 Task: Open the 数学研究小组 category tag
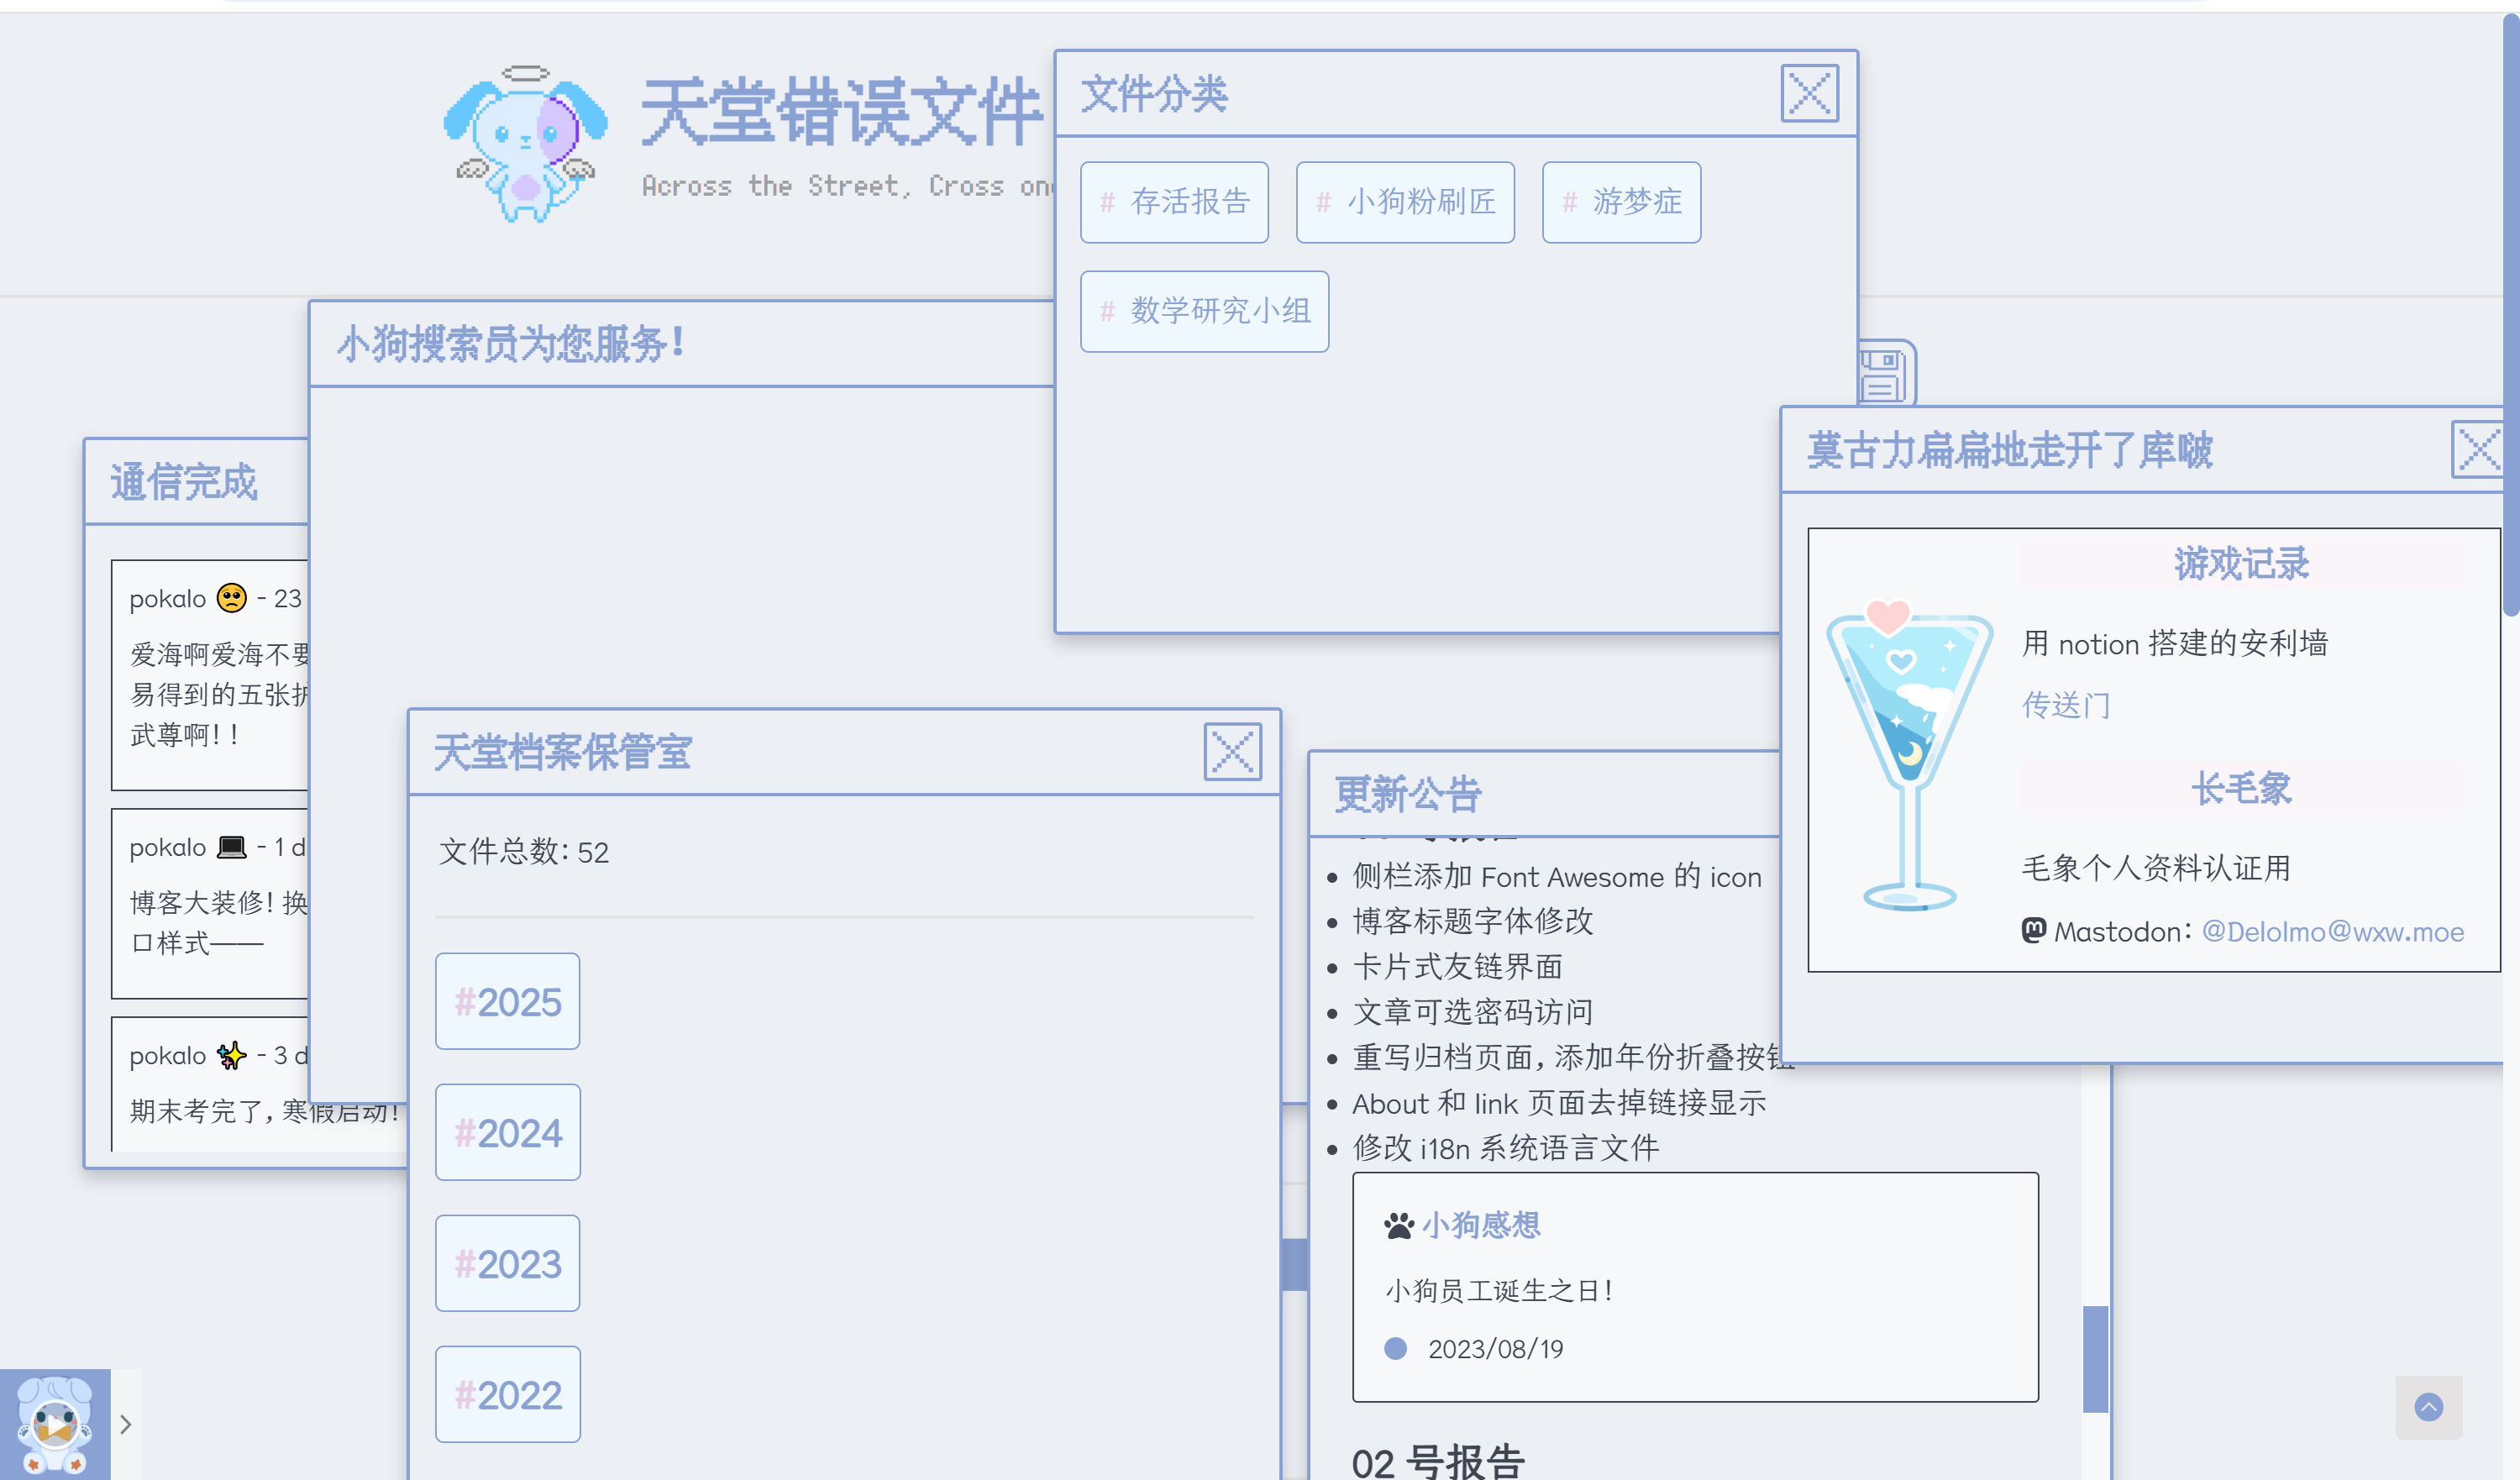tap(1204, 311)
